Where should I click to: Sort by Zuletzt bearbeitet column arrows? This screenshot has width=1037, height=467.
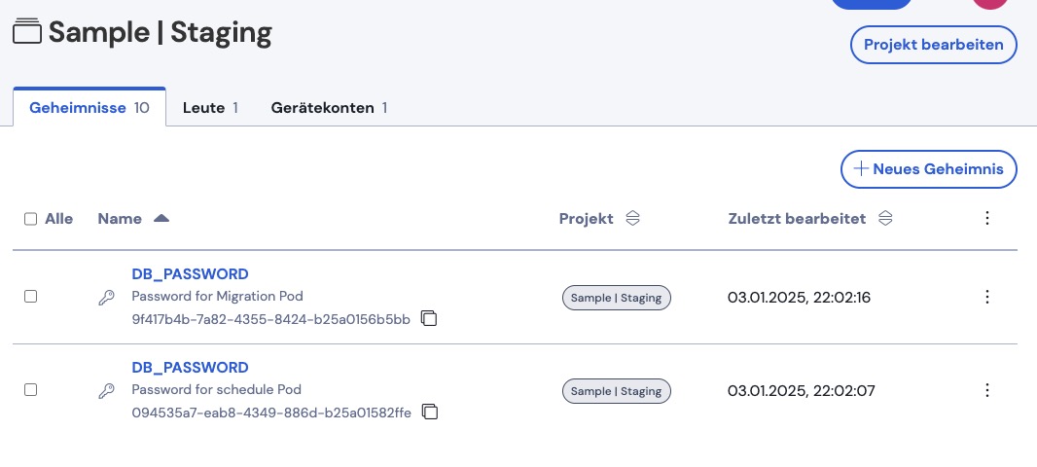click(885, 218)
